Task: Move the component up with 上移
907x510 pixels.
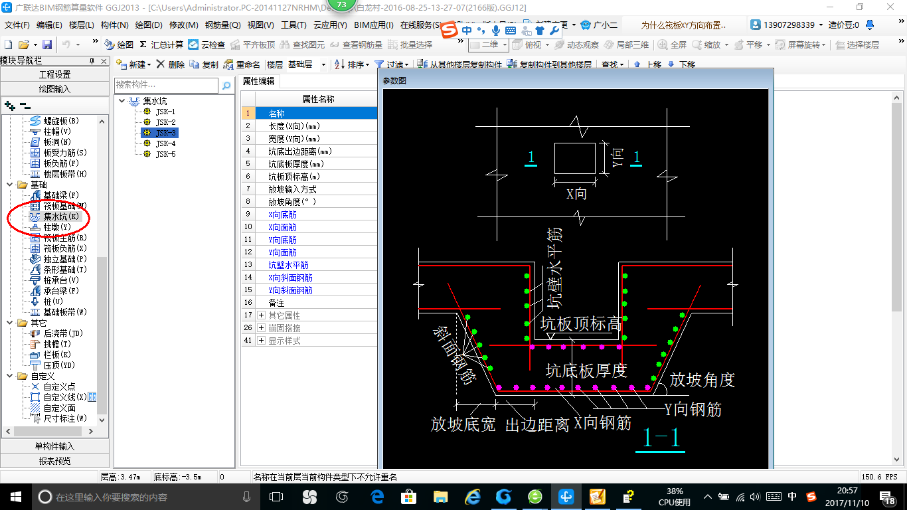Action: (647, 65)
